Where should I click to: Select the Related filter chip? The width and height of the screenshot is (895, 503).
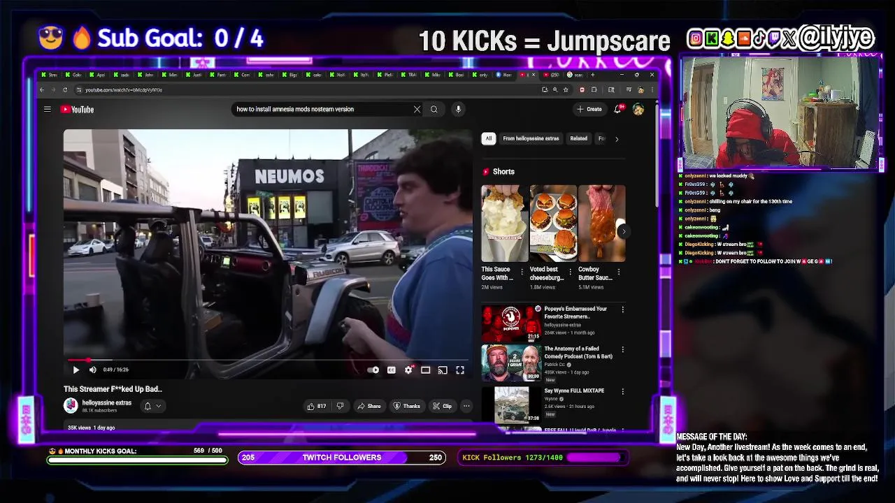(578, 138)
